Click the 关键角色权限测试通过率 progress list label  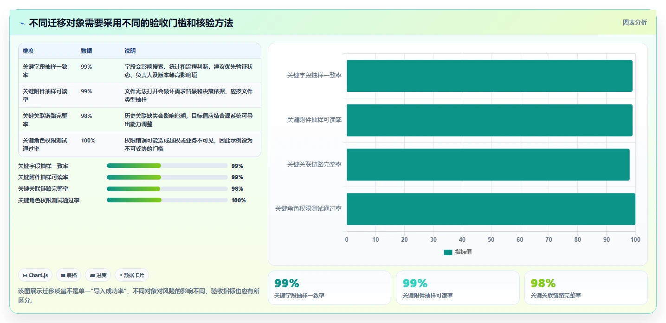point(49,200)
